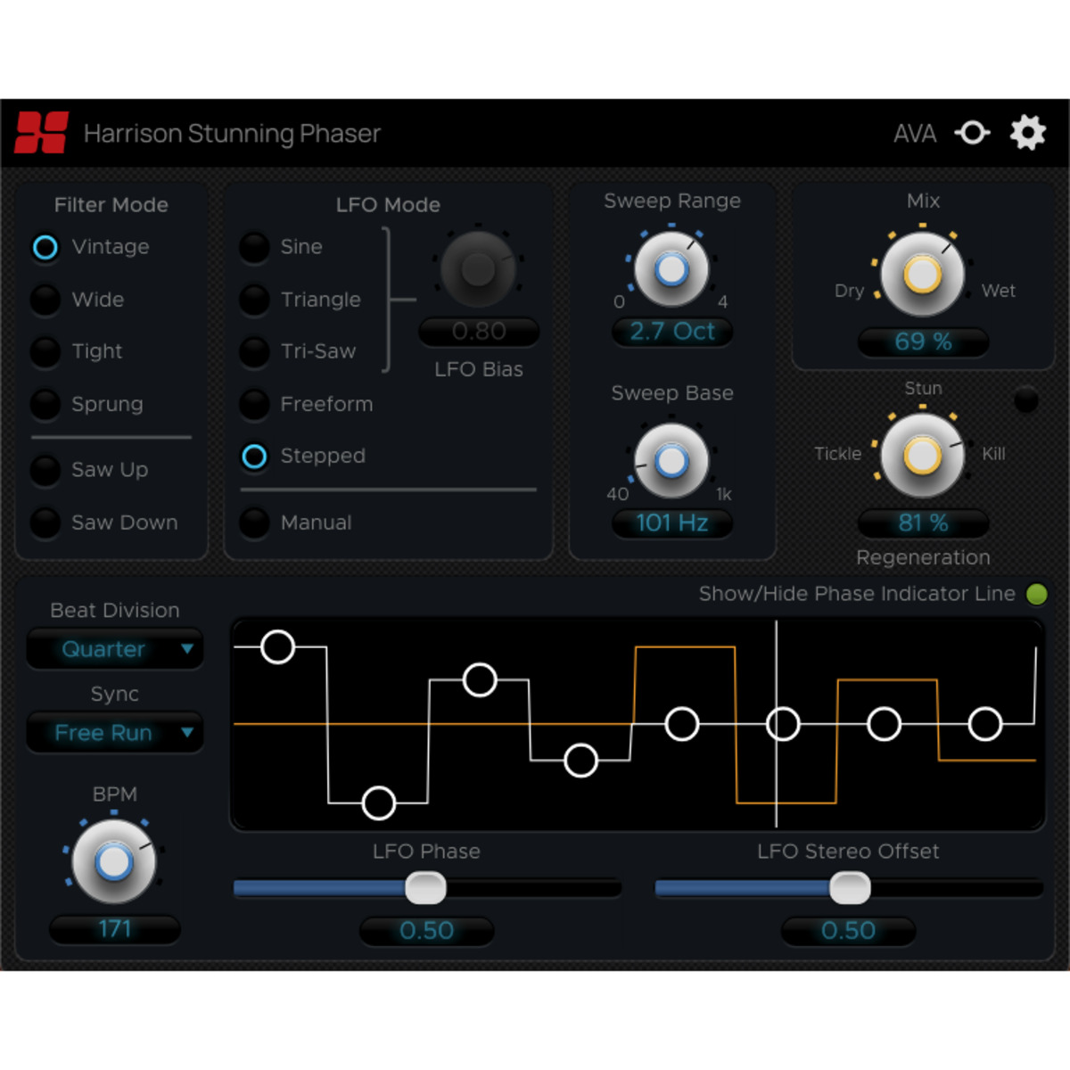Click the LFO Bias knob
The height and width of the screenshot is (1070, 1070).
point(479,269)
